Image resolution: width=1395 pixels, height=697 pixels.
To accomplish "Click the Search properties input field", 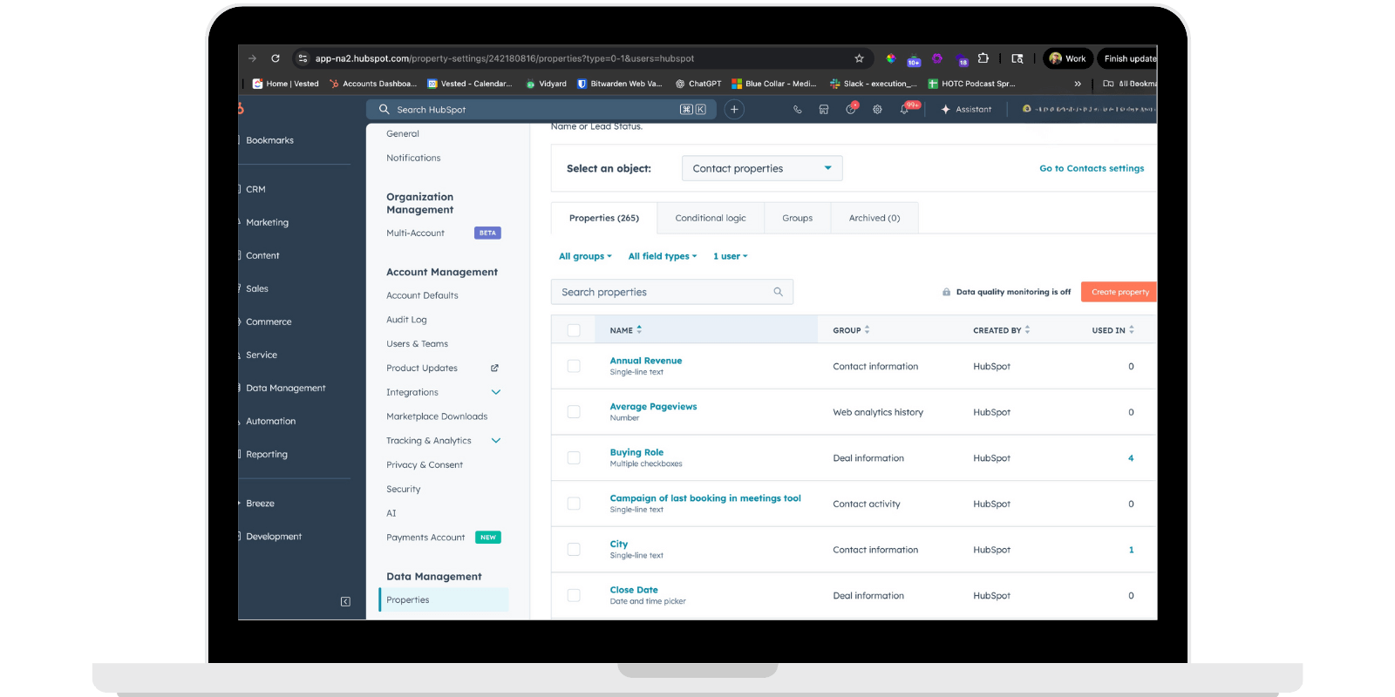I will (x=672, y=292).
